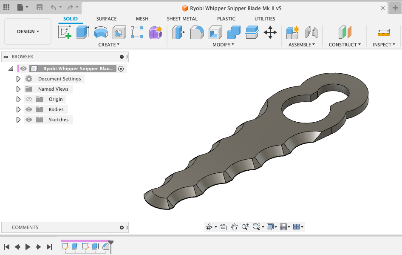Image resolution: width=402 pixels, height=255 pixels.
Task: Switch to the SHEET METAL tab
Action: pos(181,19)
